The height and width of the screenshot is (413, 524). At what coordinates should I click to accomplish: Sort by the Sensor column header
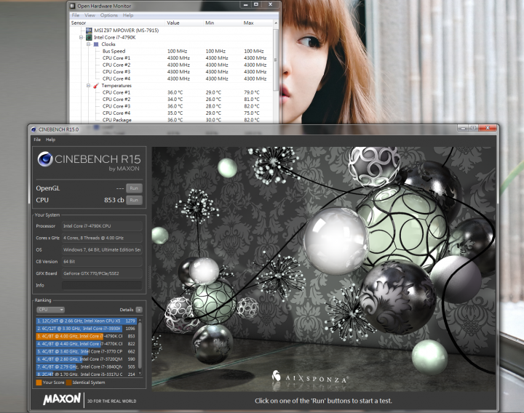pos(117,23)
